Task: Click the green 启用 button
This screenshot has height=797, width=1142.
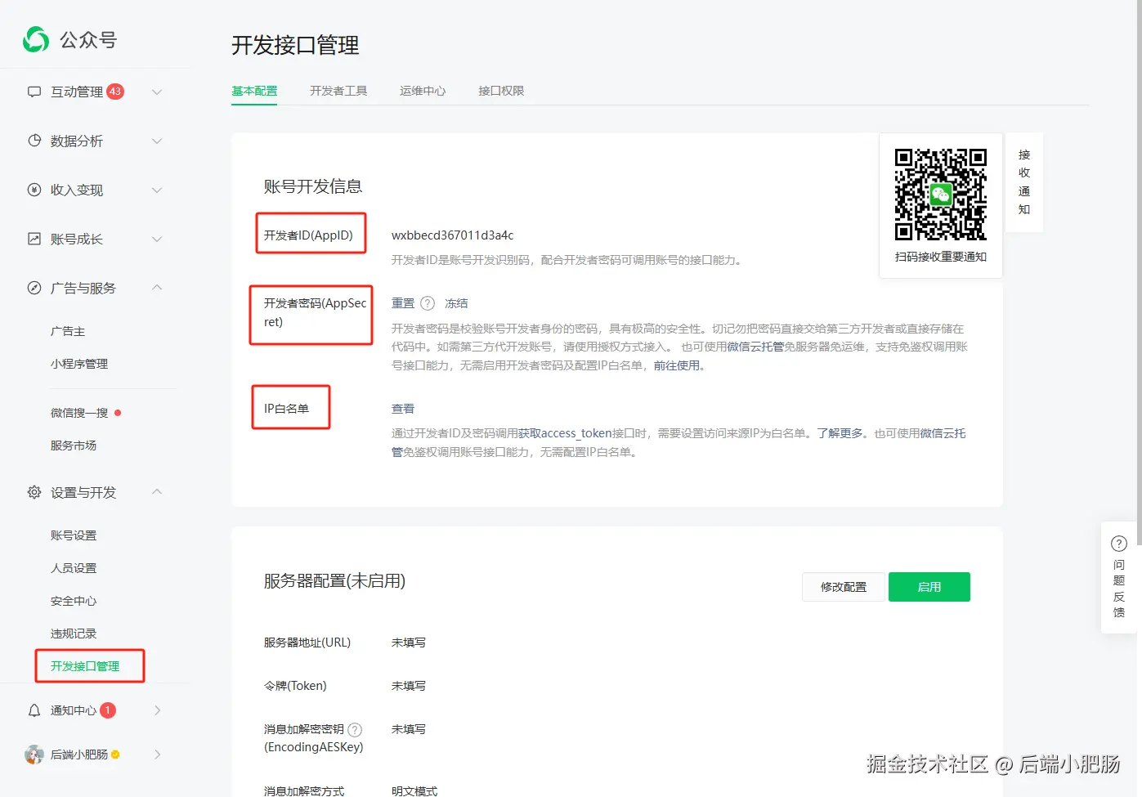Action: tap(929, 587)
